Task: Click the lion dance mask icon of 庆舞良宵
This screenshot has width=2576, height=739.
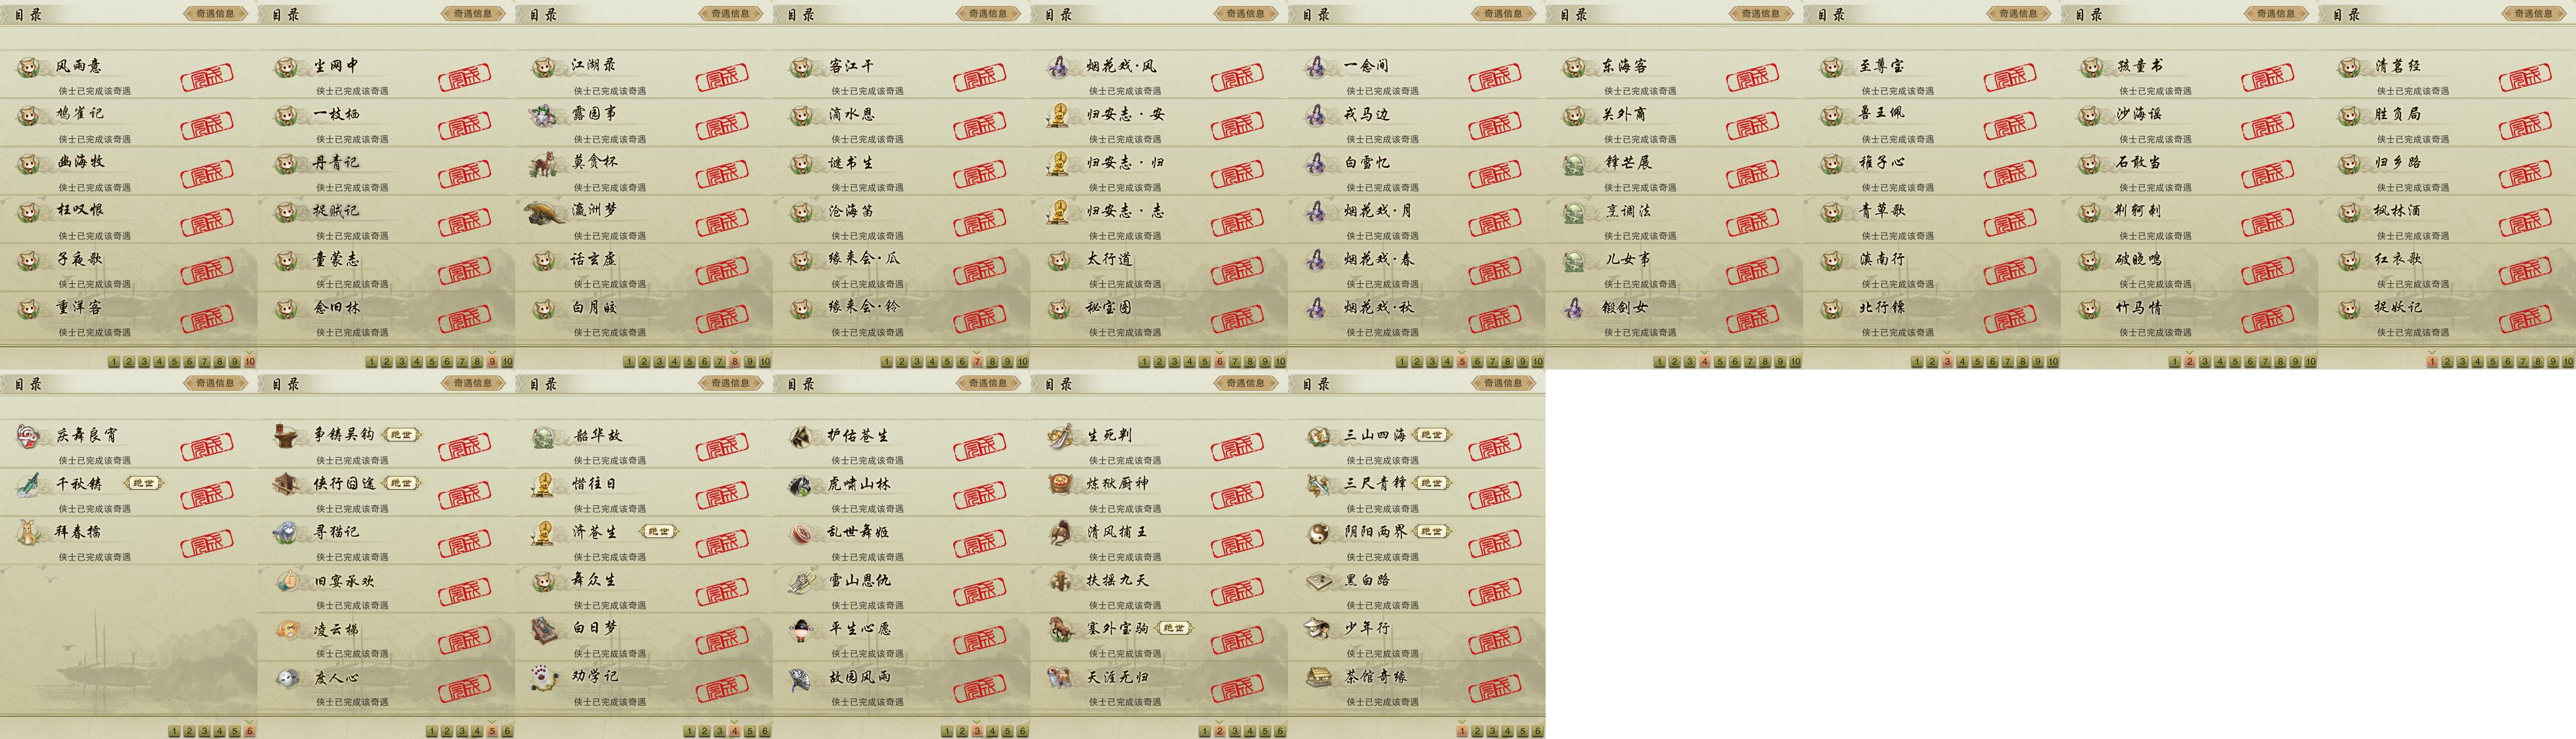Action: coord(29,435)
